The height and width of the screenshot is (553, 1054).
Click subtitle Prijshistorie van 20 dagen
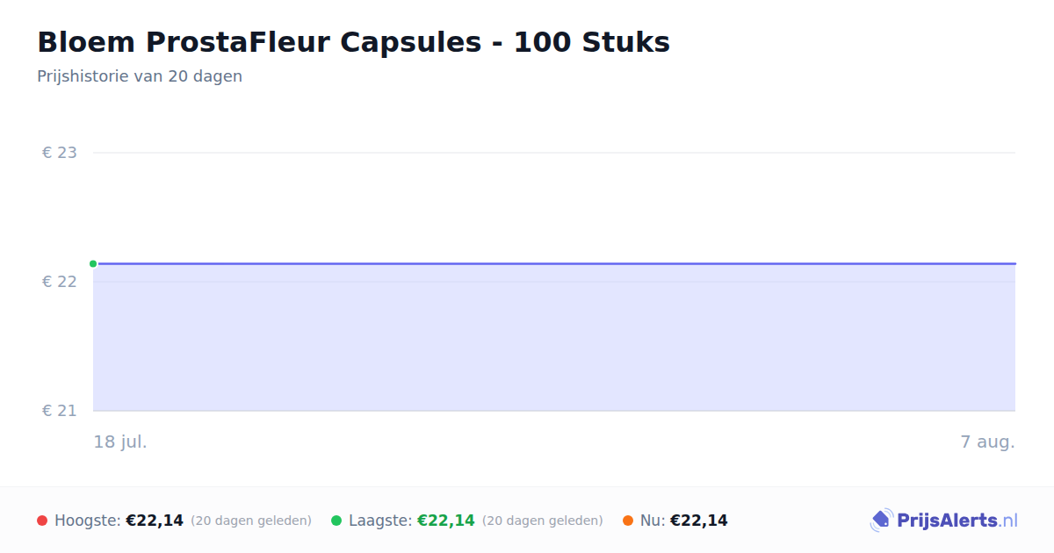tap(140, 76)
